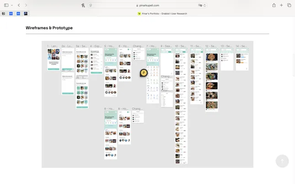Click the Wireframes & Prototype heading
This screenshot has width=295, height=184.
point(49,28)
